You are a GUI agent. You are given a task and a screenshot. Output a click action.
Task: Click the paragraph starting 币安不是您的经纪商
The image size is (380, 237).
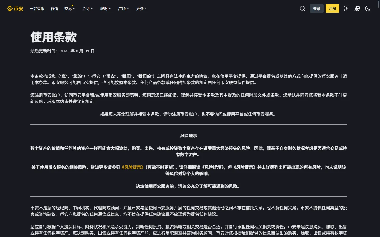pos(189,211)
